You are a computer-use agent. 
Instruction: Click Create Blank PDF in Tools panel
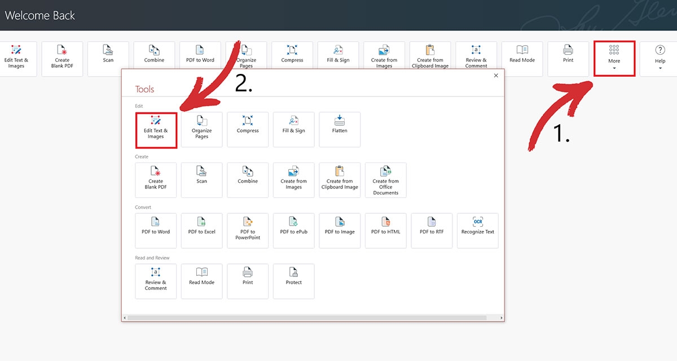pos(156,180)
